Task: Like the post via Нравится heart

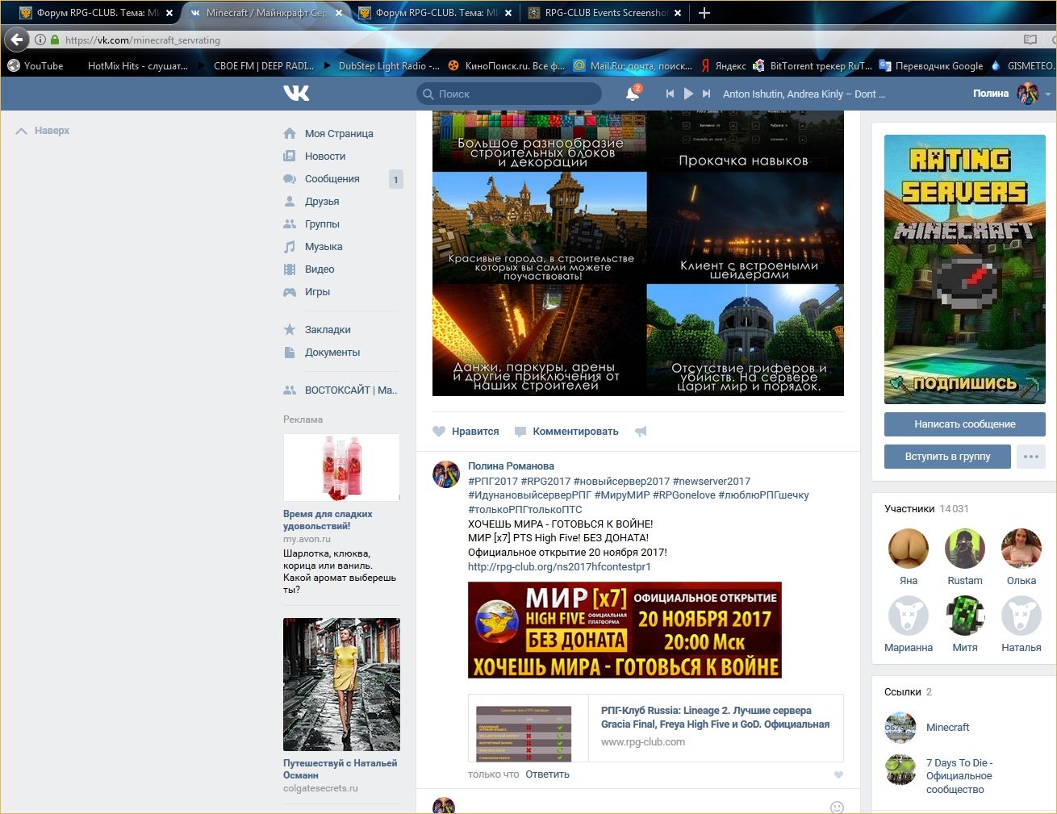Action: click(440, 432)
